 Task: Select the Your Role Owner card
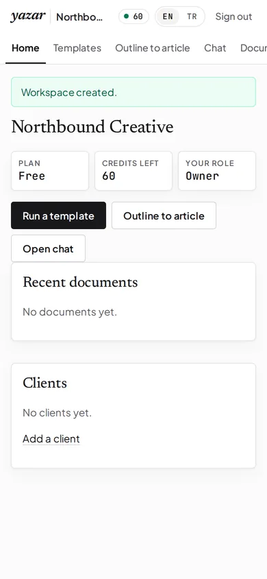(217, 171)
